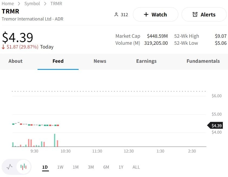228x177 pixels.
Task: Click the alarm clock Alerts icon
Action: pos(195,15)
